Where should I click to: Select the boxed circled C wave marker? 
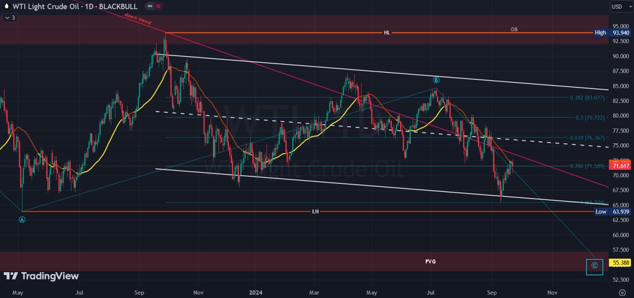point(595,267)
